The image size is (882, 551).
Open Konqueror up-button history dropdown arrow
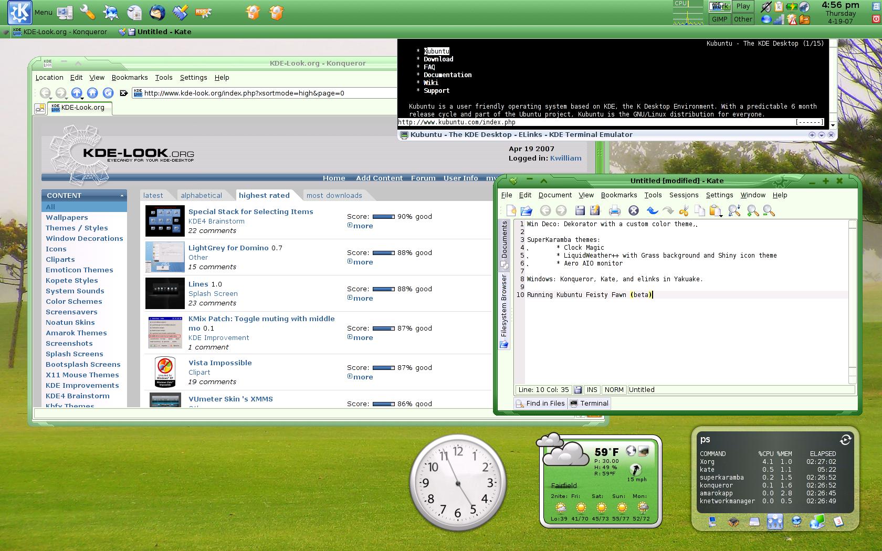(81, 98)
